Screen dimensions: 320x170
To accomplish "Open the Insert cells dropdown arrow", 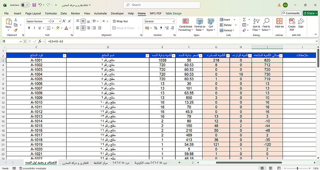I will coord(235,20).
